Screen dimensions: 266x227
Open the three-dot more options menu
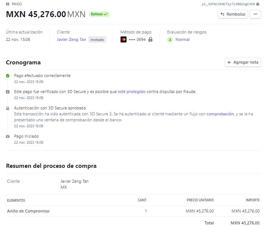click(x=255, y=14)
